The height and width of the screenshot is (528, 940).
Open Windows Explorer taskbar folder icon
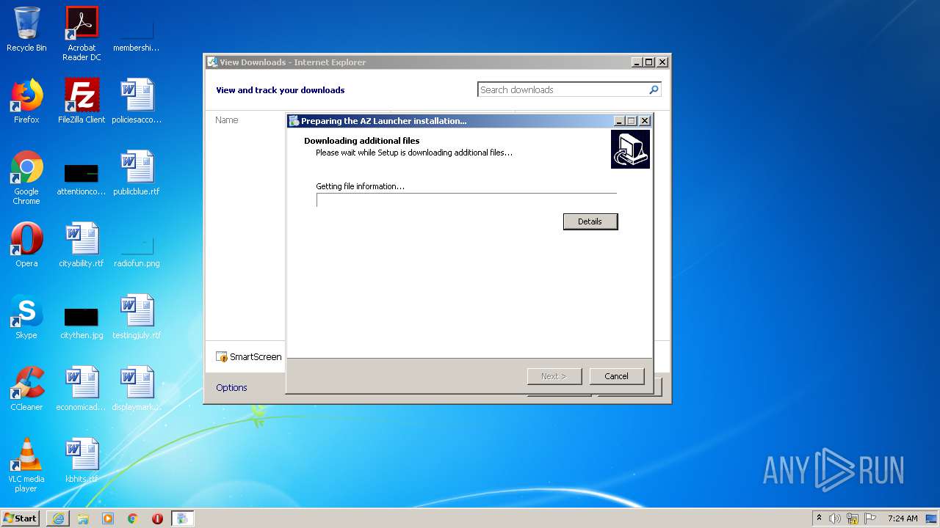click(x=83, y=518)
